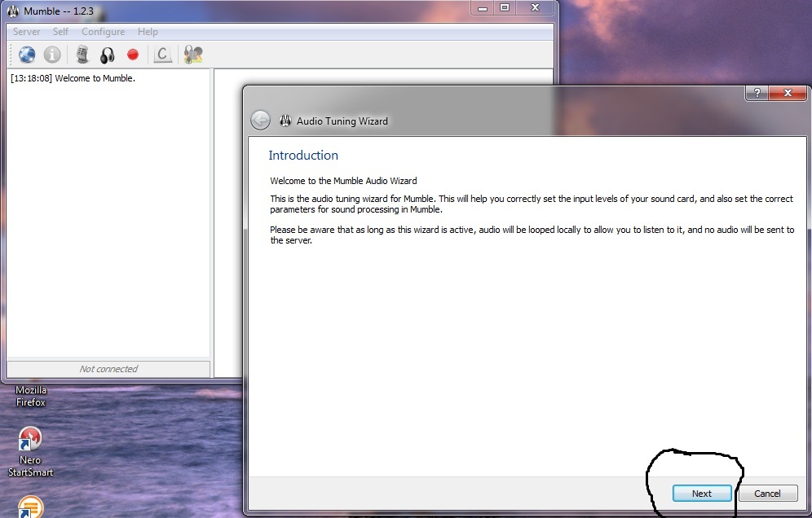
Task: Select the Mozilla Firefox desktop shortcut
Action: click(x=30, y=396)
